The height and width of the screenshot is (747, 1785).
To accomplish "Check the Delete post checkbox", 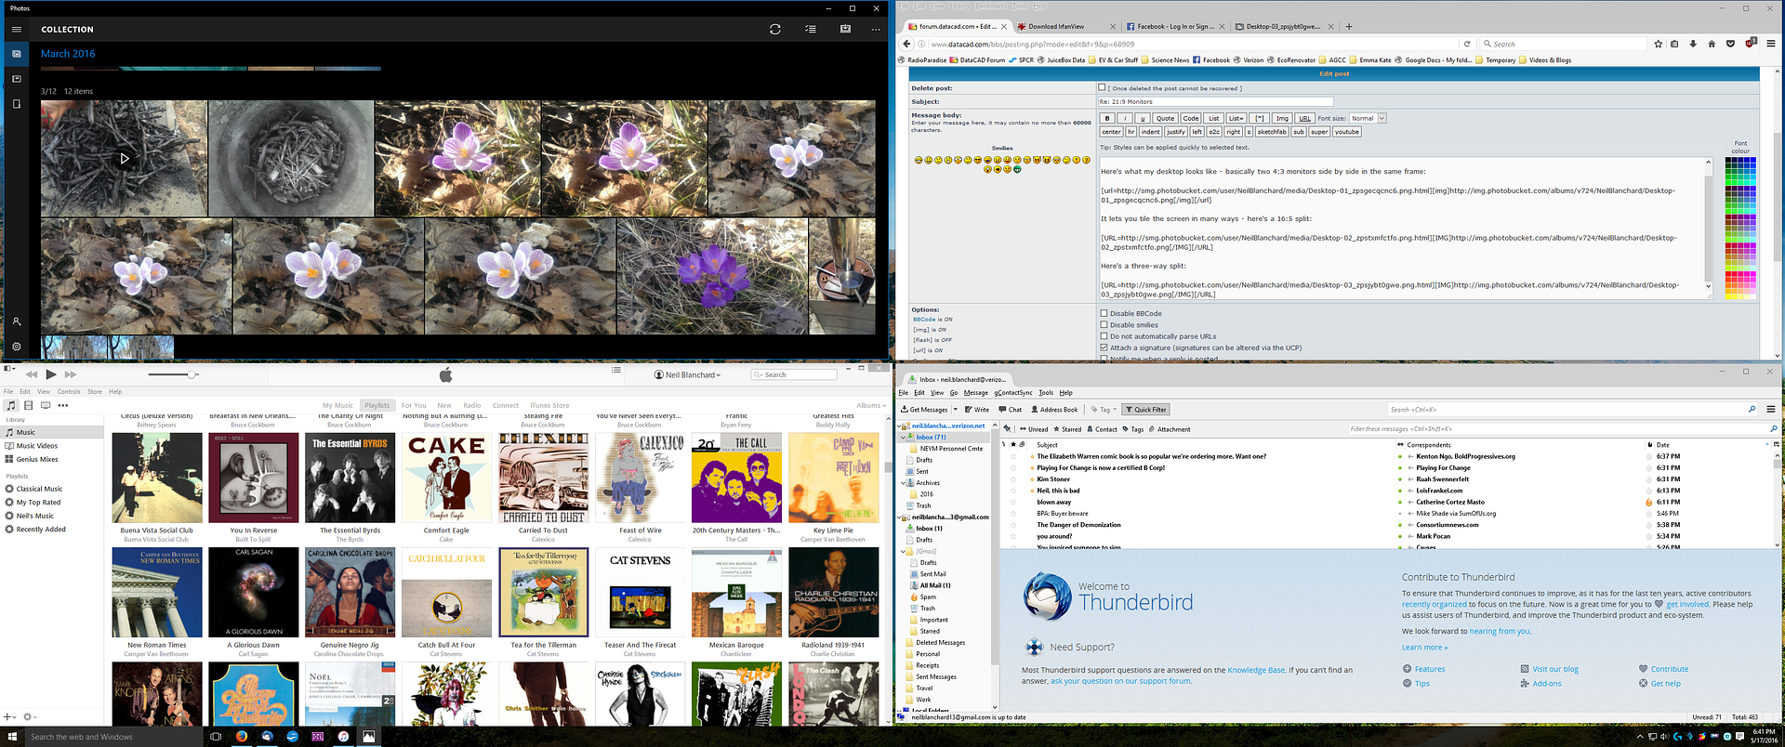I will (x=1103, y=87).
